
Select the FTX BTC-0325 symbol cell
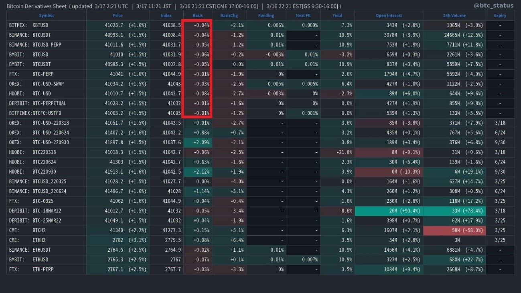pyautogui.click(x=47, y=201)
